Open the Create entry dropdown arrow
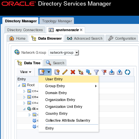139x139 pixels. click(49, 72)
